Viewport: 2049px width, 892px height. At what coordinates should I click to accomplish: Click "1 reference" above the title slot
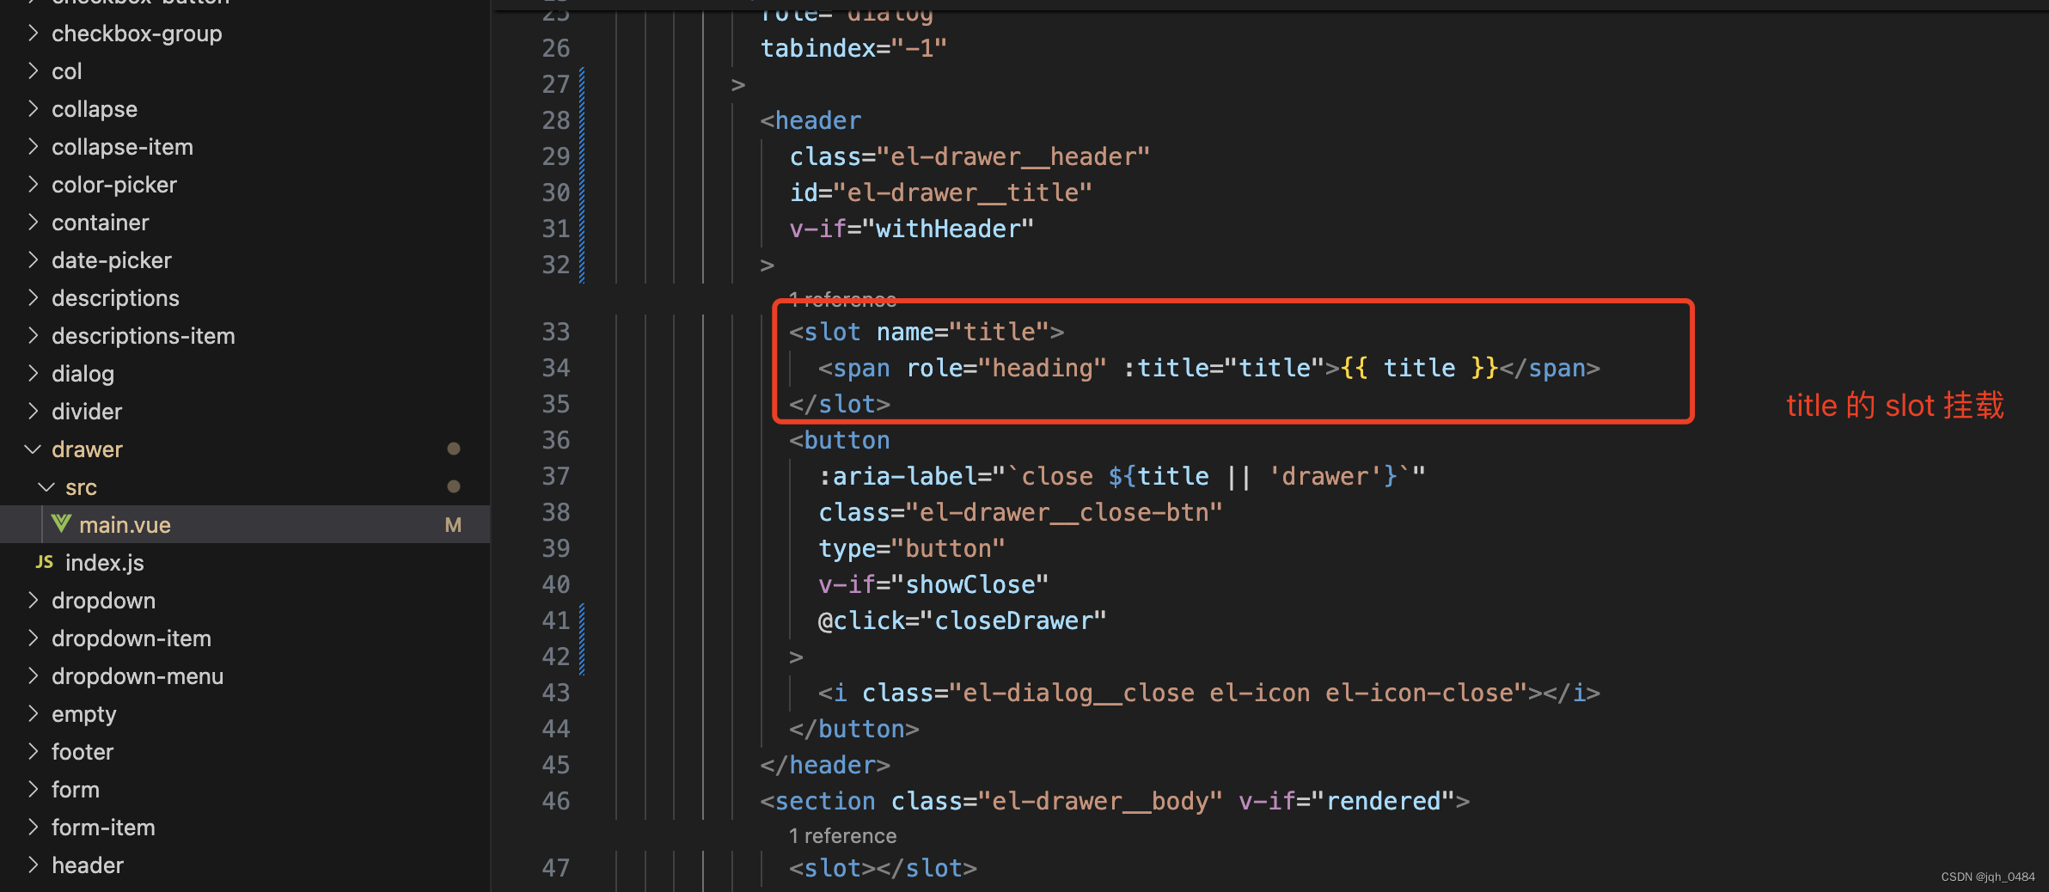843,299
